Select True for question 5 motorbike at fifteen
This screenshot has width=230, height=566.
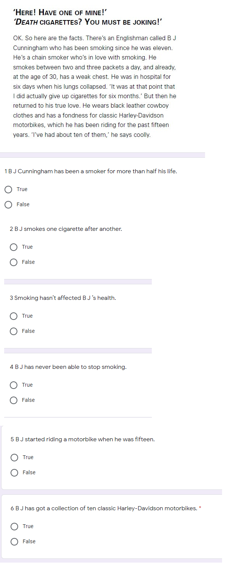[15, 458]
